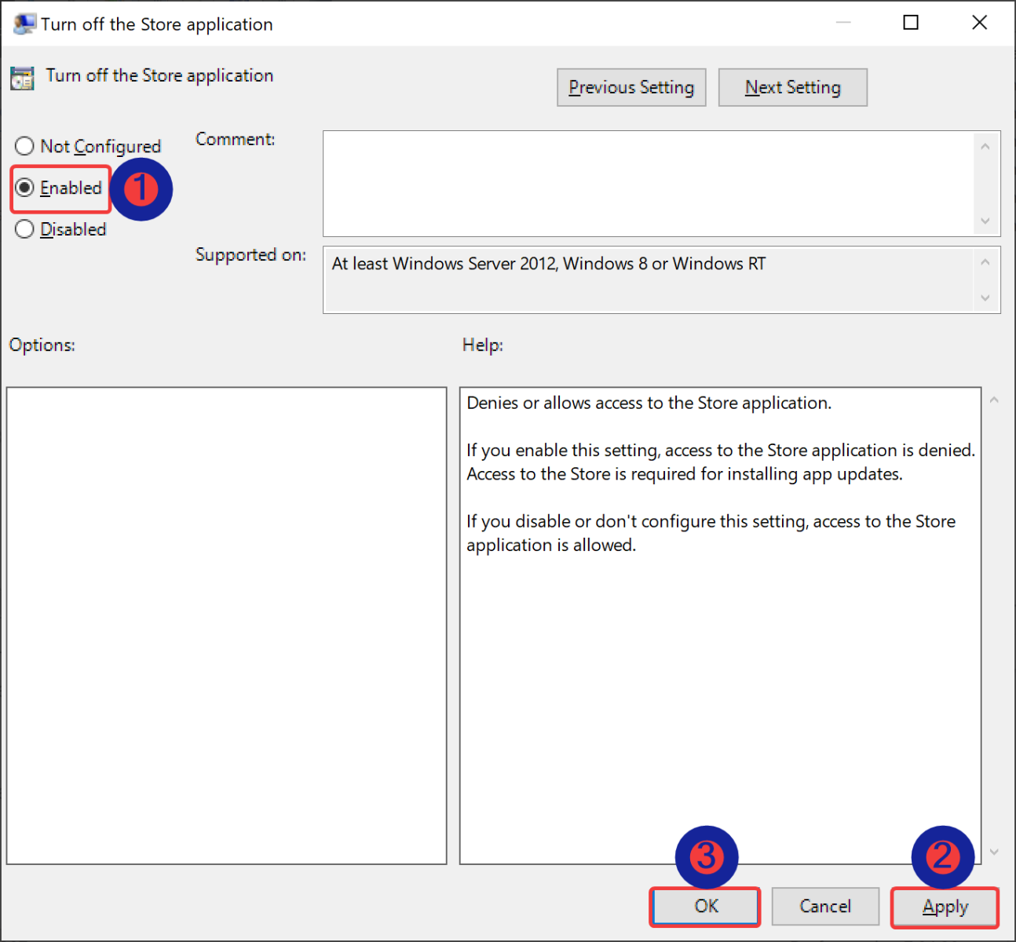
Task: Choose the Enabled radio option
Action: coord(25,188)
